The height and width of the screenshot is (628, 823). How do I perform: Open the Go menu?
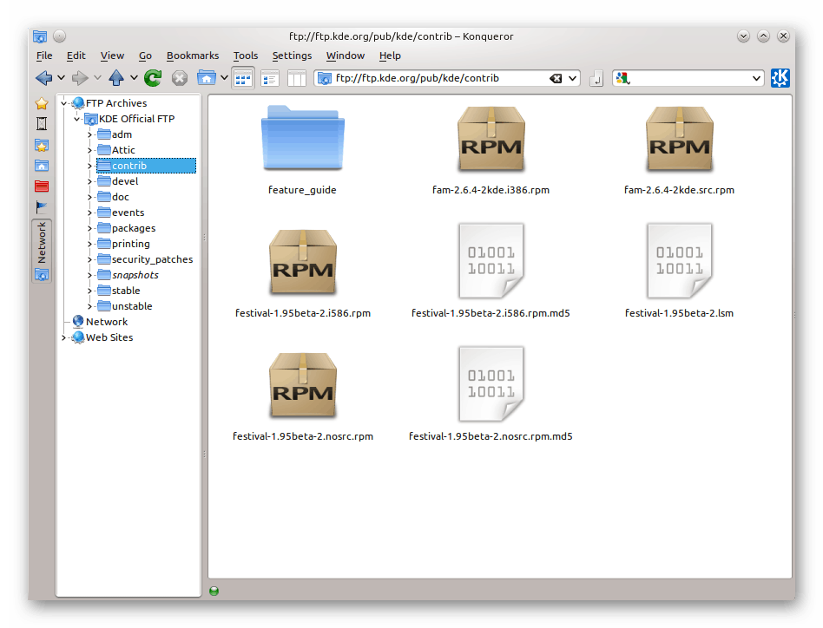coord(145,56)
